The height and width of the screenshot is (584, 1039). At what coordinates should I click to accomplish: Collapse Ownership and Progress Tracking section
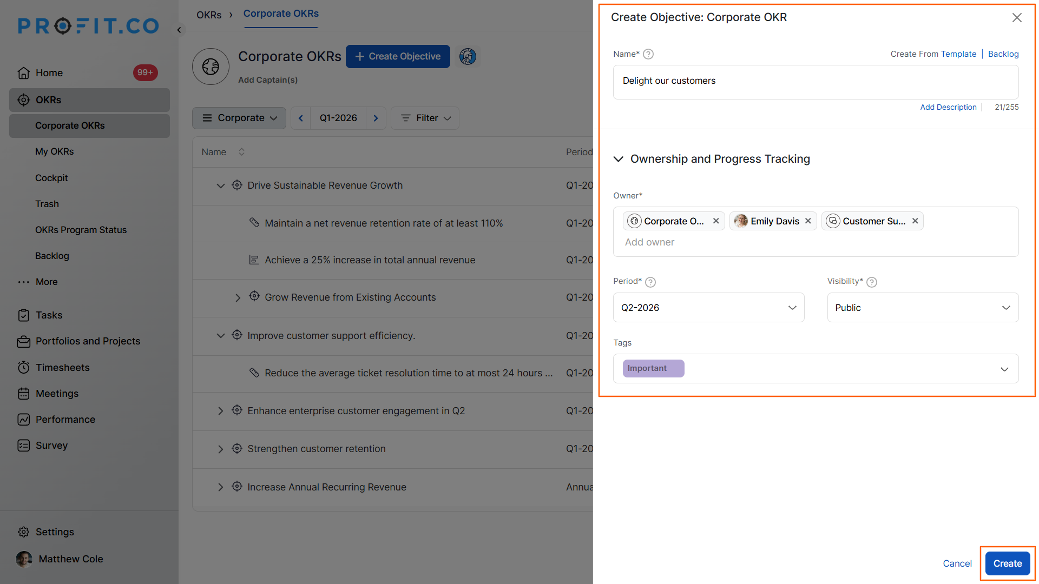click(618, 159)
